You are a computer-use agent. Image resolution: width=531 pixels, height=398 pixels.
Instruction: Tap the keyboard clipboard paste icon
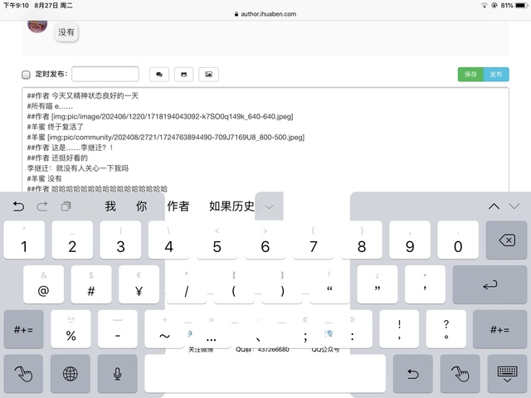(66, 206)
